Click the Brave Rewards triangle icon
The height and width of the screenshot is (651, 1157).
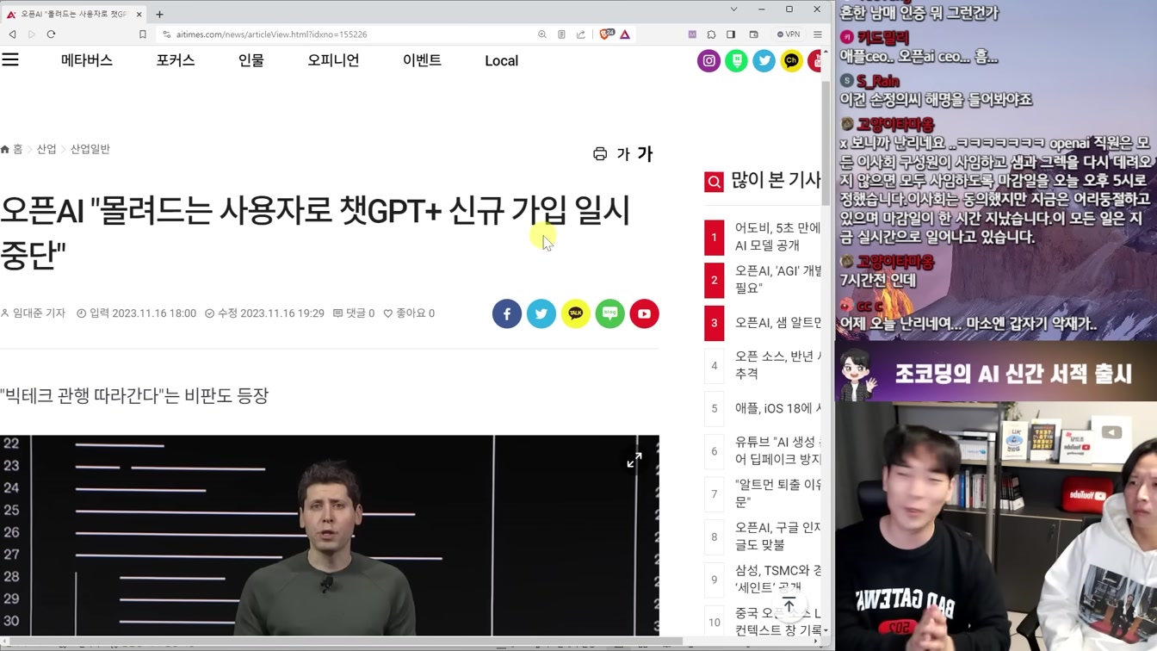tap(625, 34)
